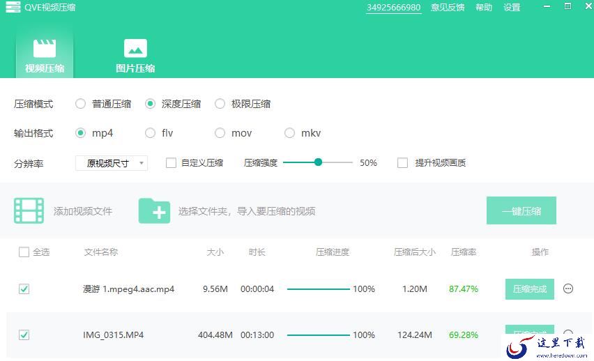This screenshot has height=361, width=594.
Task: Click the 87.47% compression rate
Action: (x=464, y=289)
